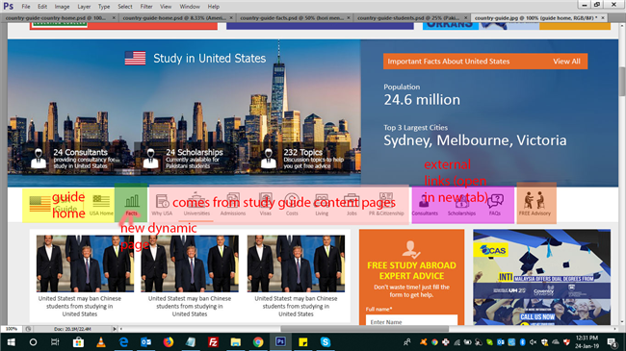This screenshot has width=626, height=351.
Task: Click the Consultants icon in navigation strip
Action: click(425, 201)
